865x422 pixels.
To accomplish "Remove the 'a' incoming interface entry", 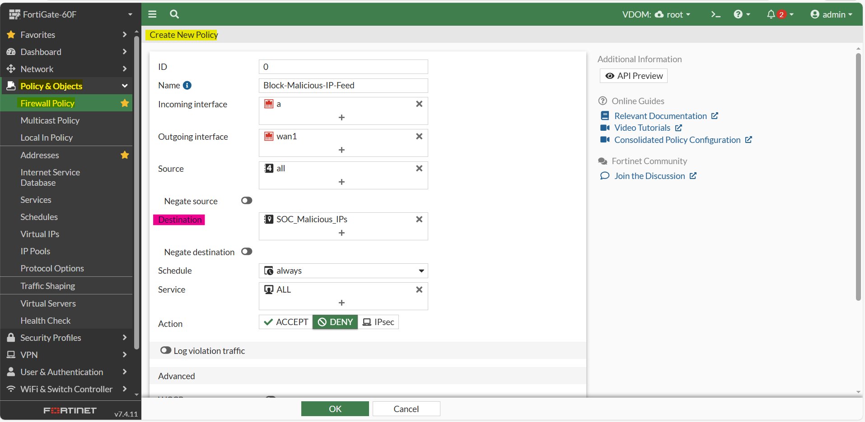I will (419, 104).
